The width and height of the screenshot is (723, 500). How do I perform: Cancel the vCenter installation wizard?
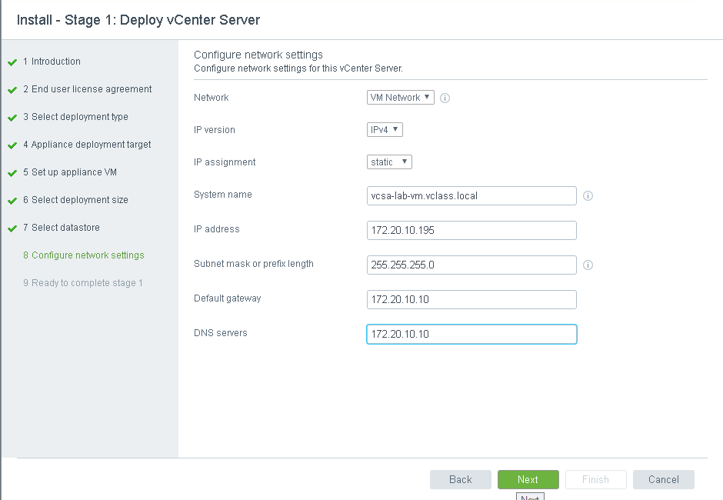[x=663, y=479]
